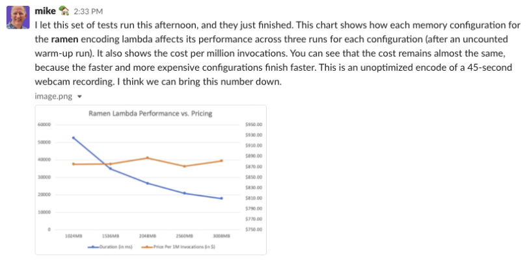Click the $950.00 right axis label
This screenshot has width=527, height=261.
point(253,125)
